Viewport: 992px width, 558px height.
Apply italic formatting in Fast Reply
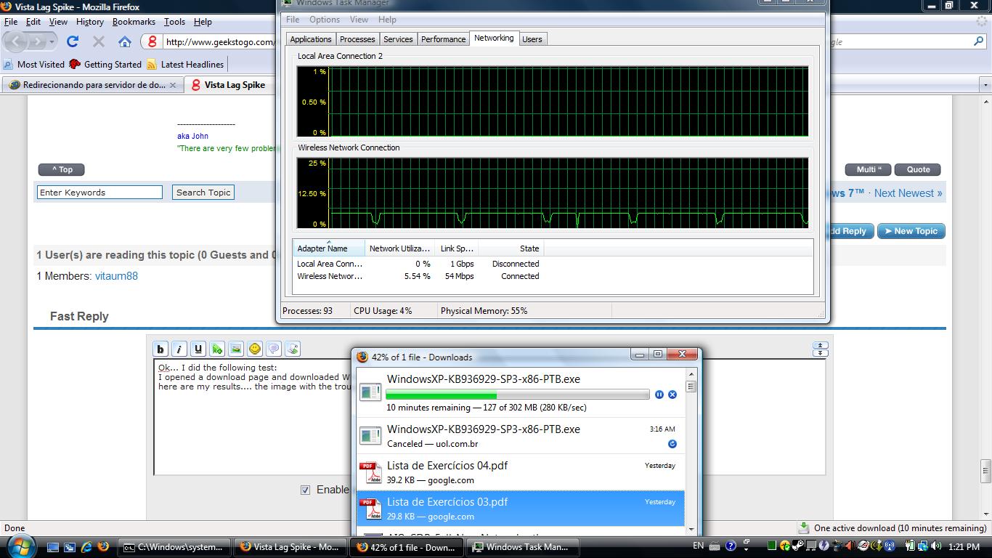(x=179, y=349)
